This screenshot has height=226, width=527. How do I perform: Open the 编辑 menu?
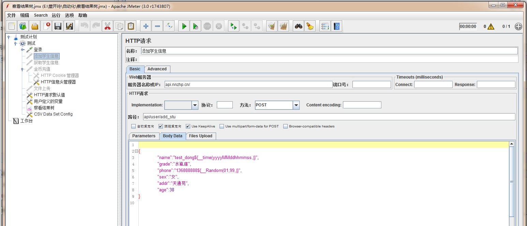coord(25,15)
